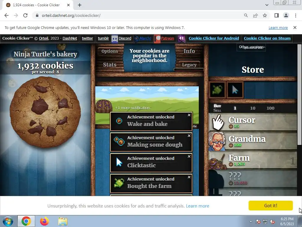Open the Windows Start menu
Viewport: 302px width, 227px height.
pos(8,221)
